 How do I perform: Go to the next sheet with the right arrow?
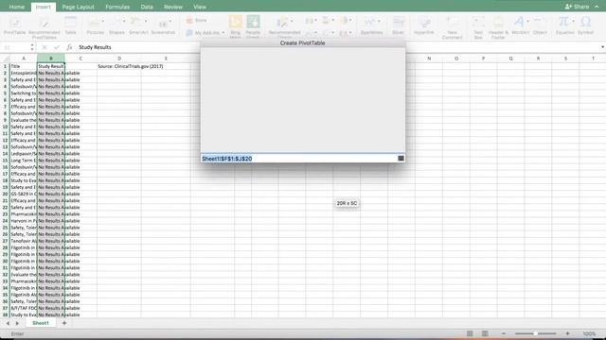pos(17,323)
